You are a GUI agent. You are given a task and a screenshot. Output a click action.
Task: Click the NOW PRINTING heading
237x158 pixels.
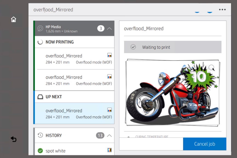click(x=60, y=42)
